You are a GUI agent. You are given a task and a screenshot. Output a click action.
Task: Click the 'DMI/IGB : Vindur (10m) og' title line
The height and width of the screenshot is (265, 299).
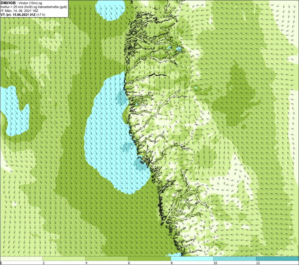pos(21,3)
